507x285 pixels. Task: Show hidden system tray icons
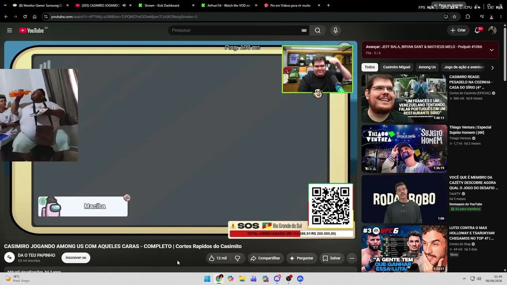464,279
